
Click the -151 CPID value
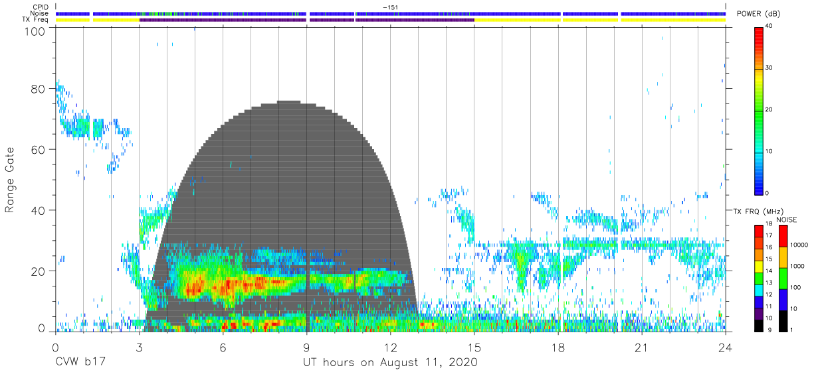click(389, 7)
